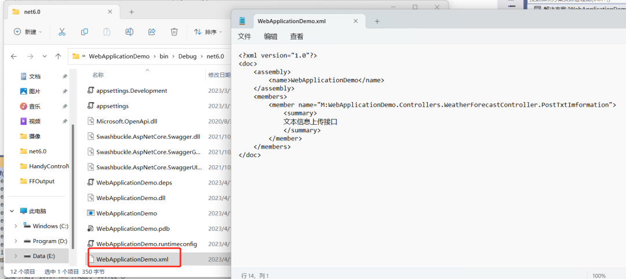Collapse 此电脑 (This PC) tree node
Image resolution: width=626 pixels, height=279 pixels.
(12, 211)
